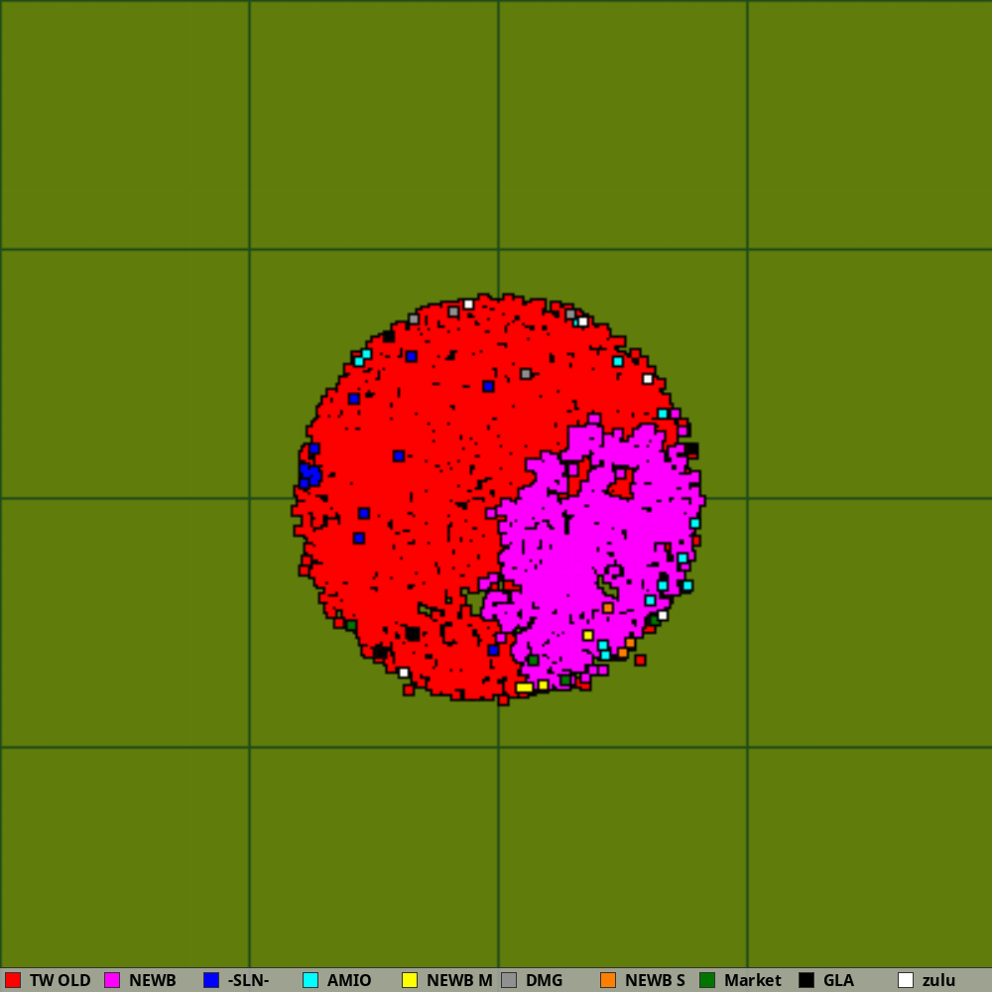The image size is (992, 992).
Task: Select the black GLA legend square
Action: pyautogui.click(x=806, y=980)
